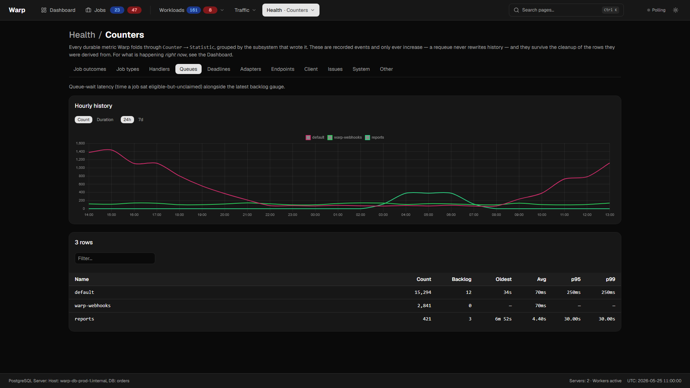Click the Jobs briefcase icon
The image size is (690, 388).
click(x=88, y=10)
